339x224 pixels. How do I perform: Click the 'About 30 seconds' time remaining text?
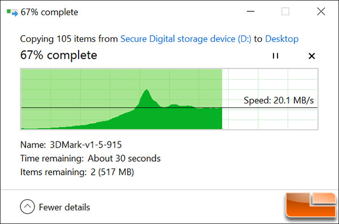(x=124, y=158)
